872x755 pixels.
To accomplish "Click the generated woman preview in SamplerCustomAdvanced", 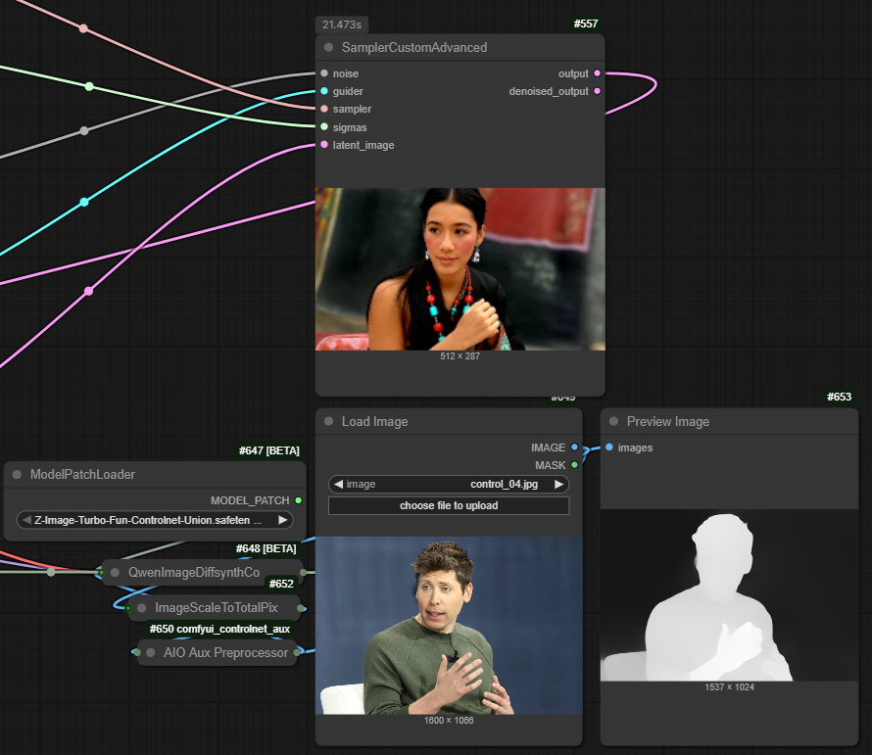I will coord(460,269).
